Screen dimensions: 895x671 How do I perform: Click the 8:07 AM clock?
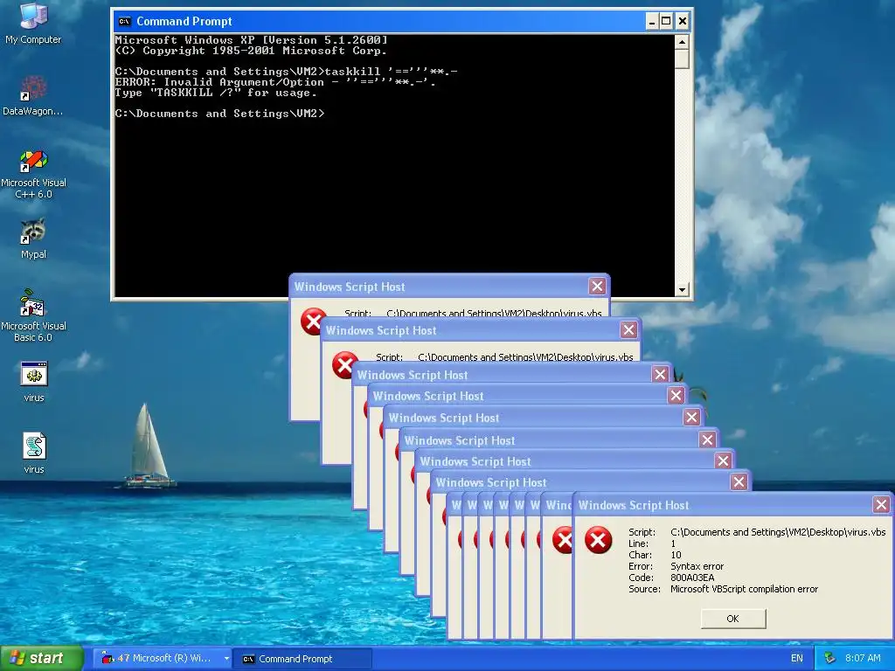863,658
